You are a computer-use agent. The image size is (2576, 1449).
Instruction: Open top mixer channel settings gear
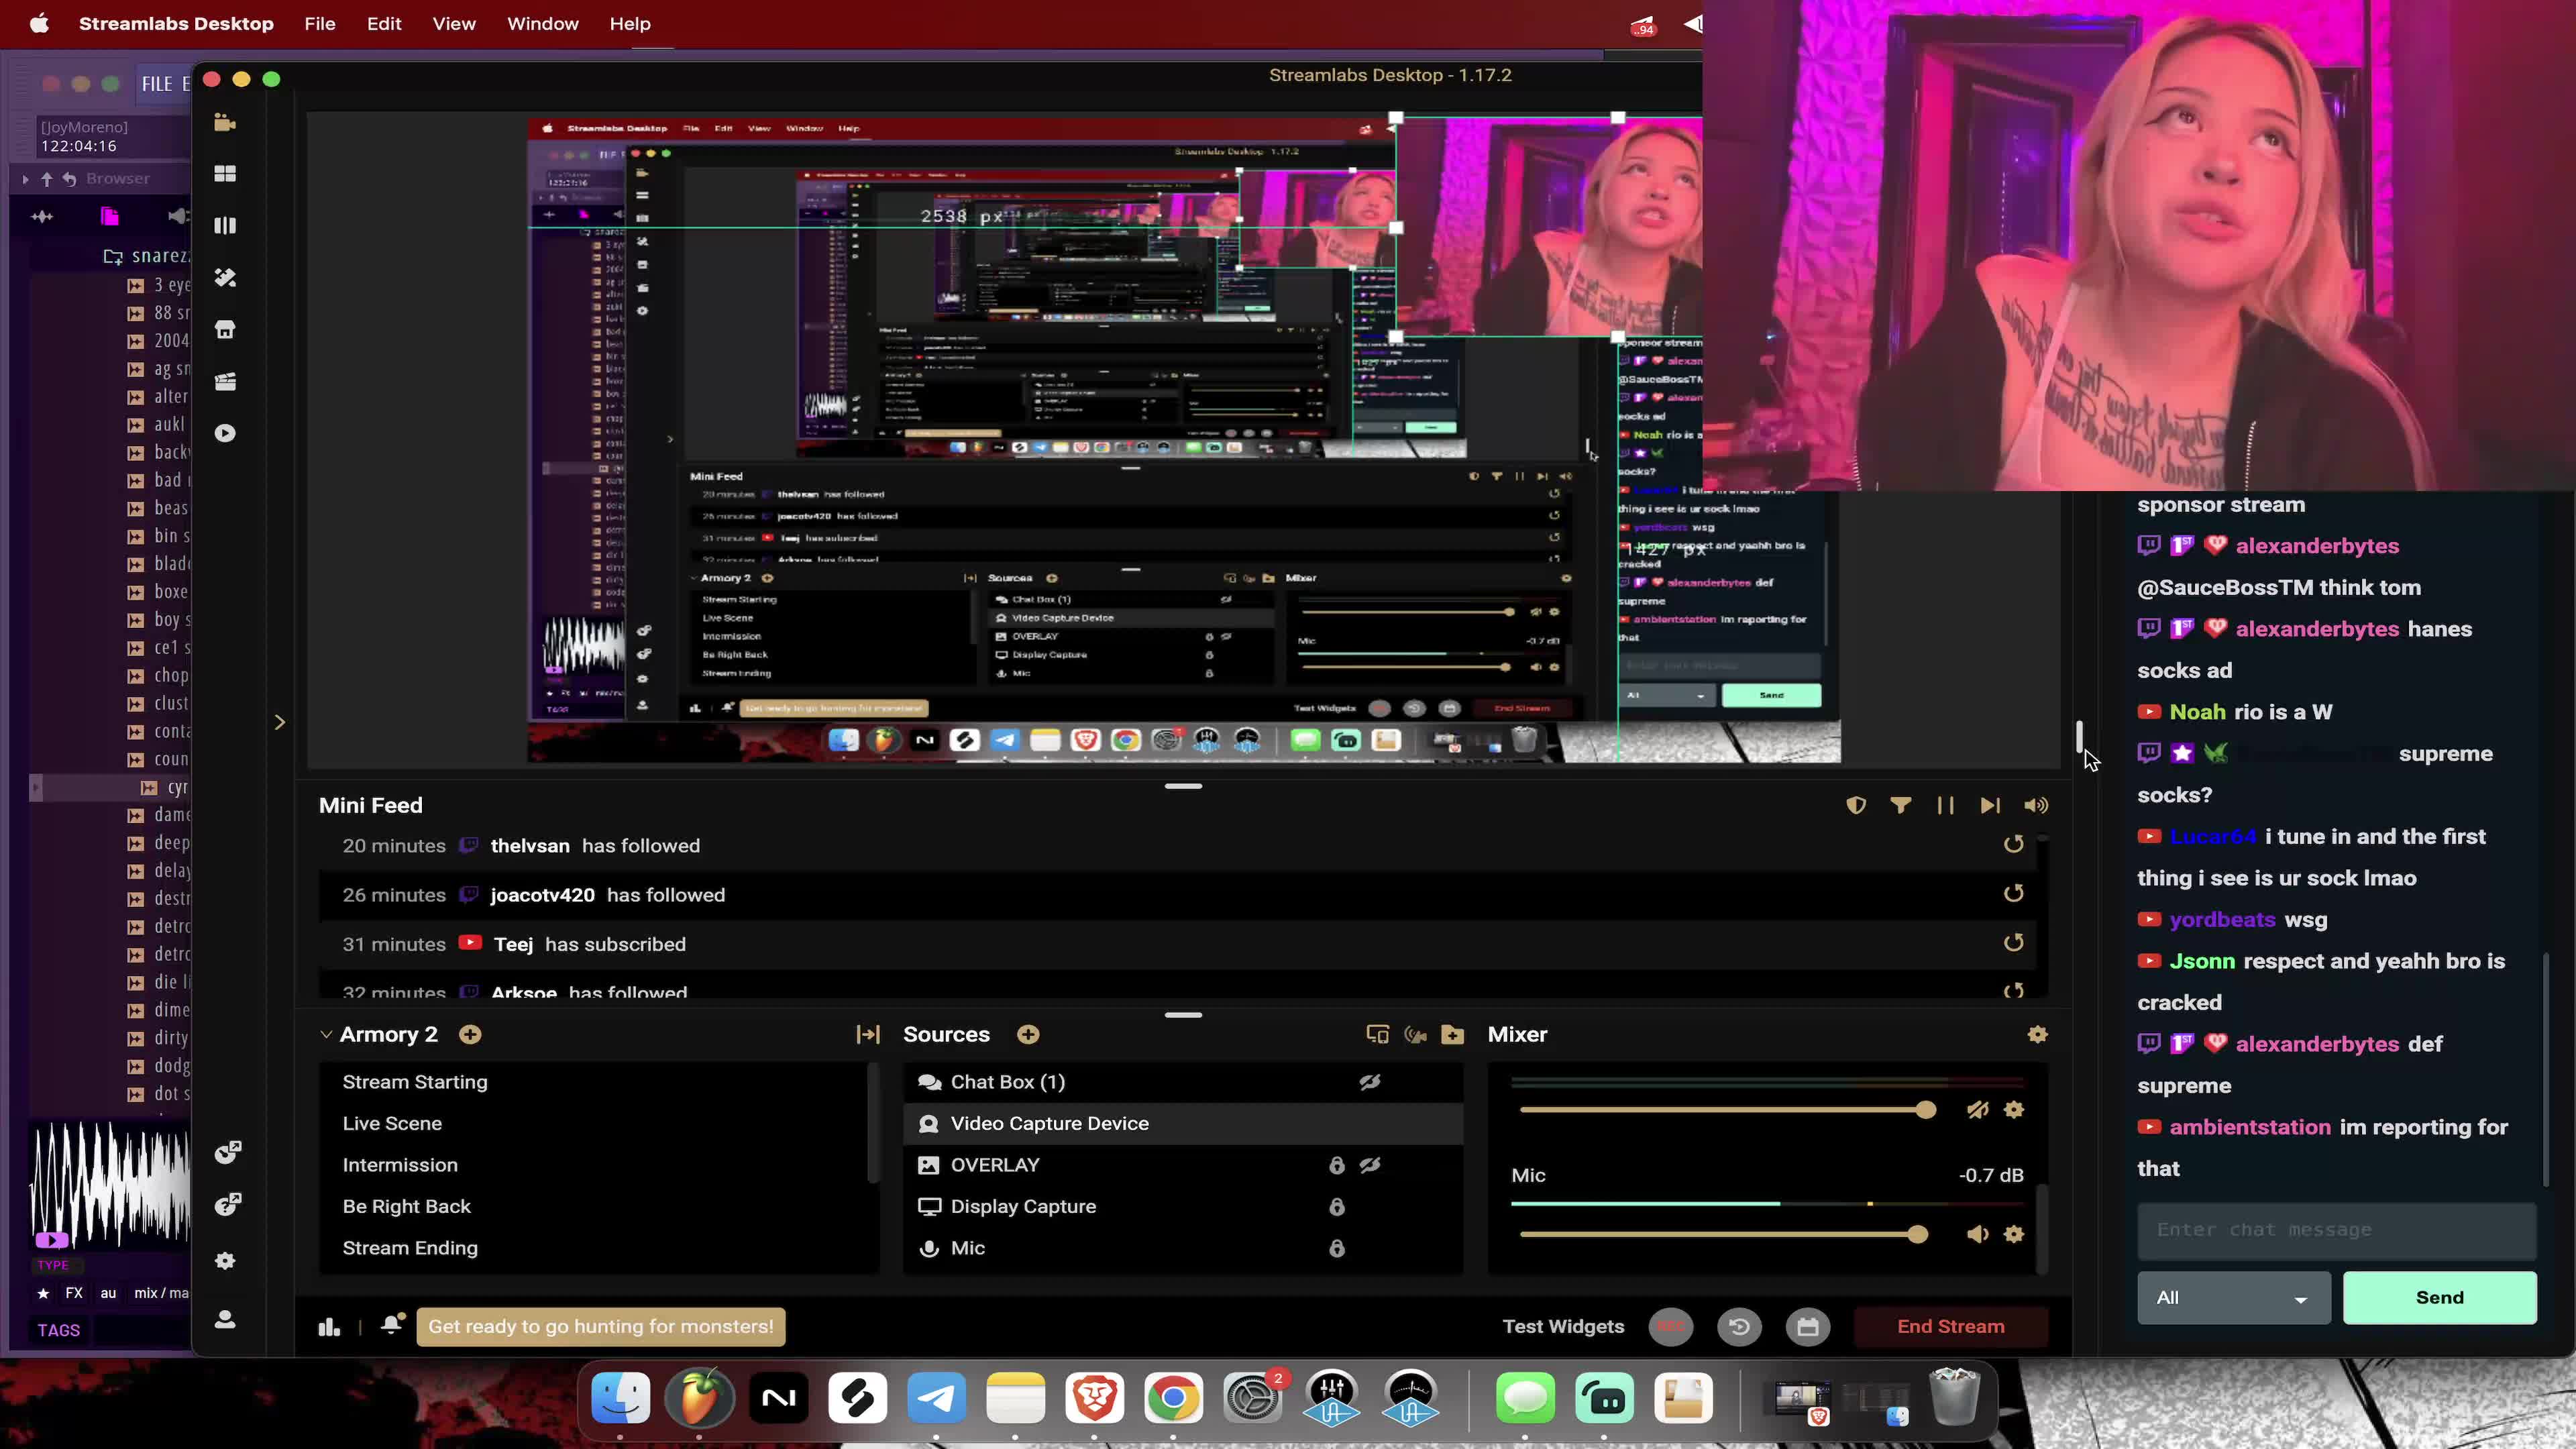coord(2014,1110)
